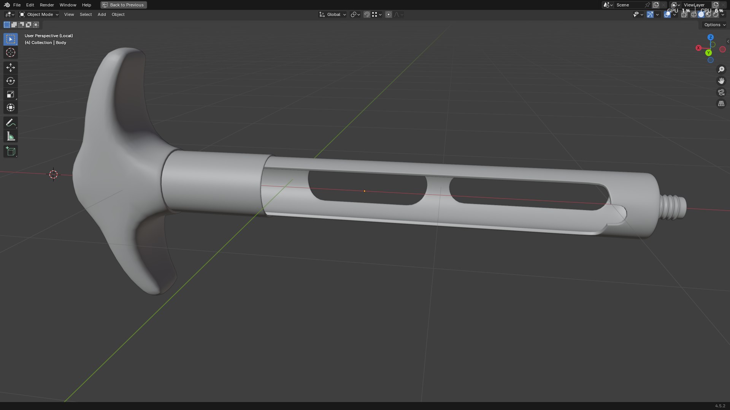Open the Window menu
The width and height of the screenshot is (730, 410).
(68, 5)
